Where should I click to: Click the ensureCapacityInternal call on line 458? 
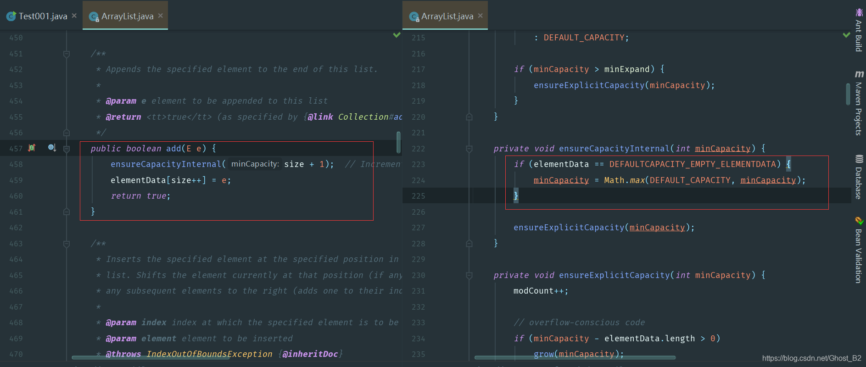coord(166,164)
